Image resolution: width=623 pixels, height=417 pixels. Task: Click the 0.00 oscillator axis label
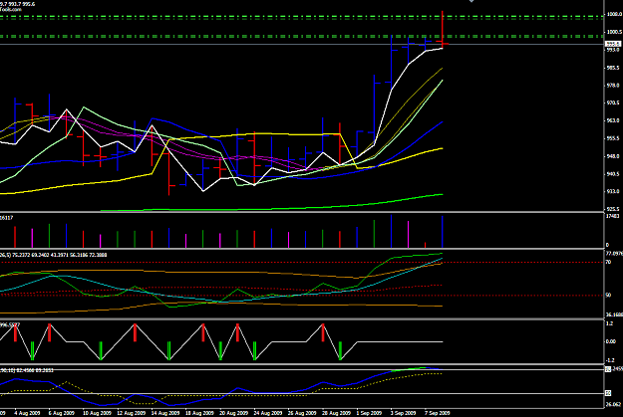click(x=611, y=341)
